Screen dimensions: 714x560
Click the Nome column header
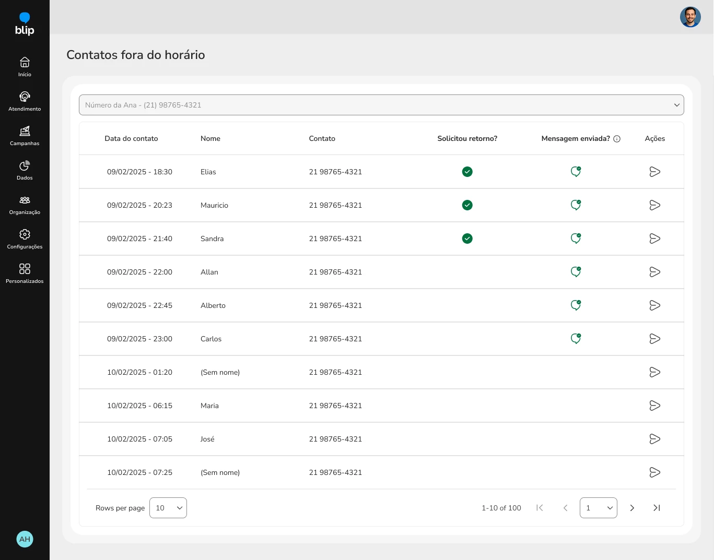pyautogui.click(x=210, y=139)
